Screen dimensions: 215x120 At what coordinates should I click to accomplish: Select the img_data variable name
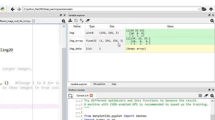(x=75, y=49)
